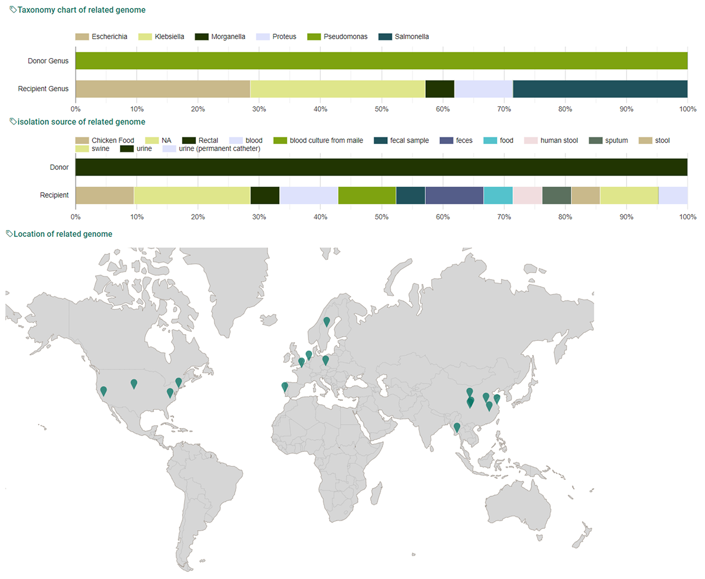
Task: Toggle 'urine (permanent catheter)' legend entry
Action: [x=211, y=148]
